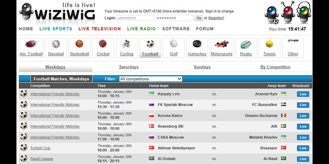Image resolution: width=329 pixels, height=164 pixels.
Task: Switch to the Sundays tab
Action: (202, 67)
